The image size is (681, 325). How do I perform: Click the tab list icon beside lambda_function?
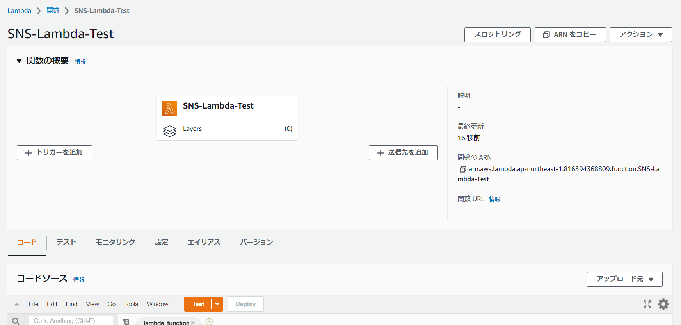click(x=126, y=322)
